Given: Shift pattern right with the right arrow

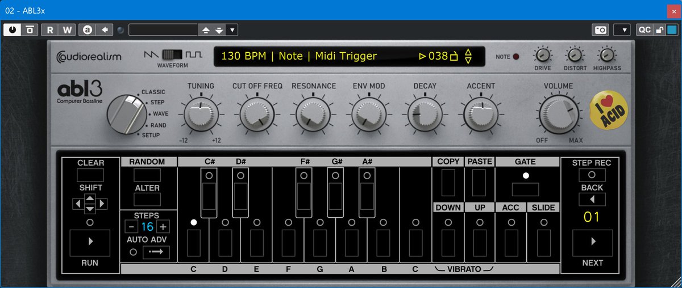Looking at the screenshot, I should click(x=102, y=203).
